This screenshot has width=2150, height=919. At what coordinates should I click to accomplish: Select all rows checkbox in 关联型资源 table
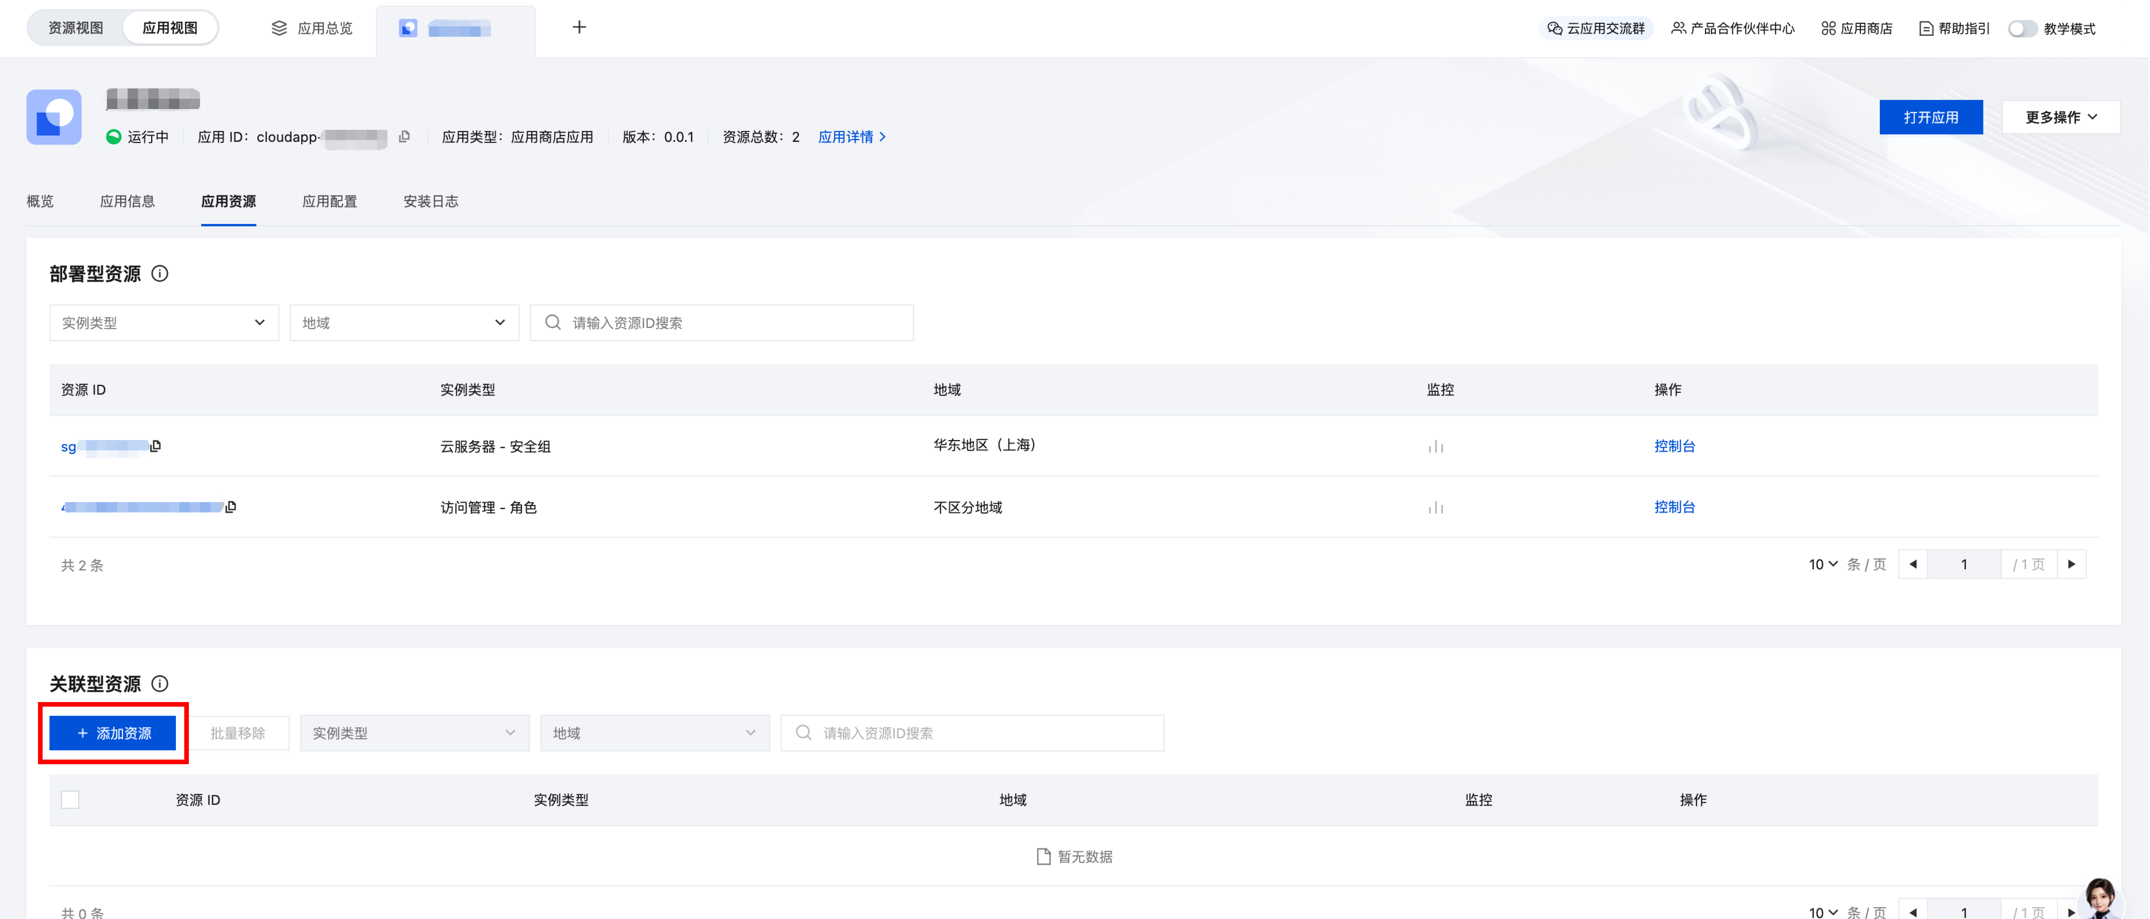70,800
